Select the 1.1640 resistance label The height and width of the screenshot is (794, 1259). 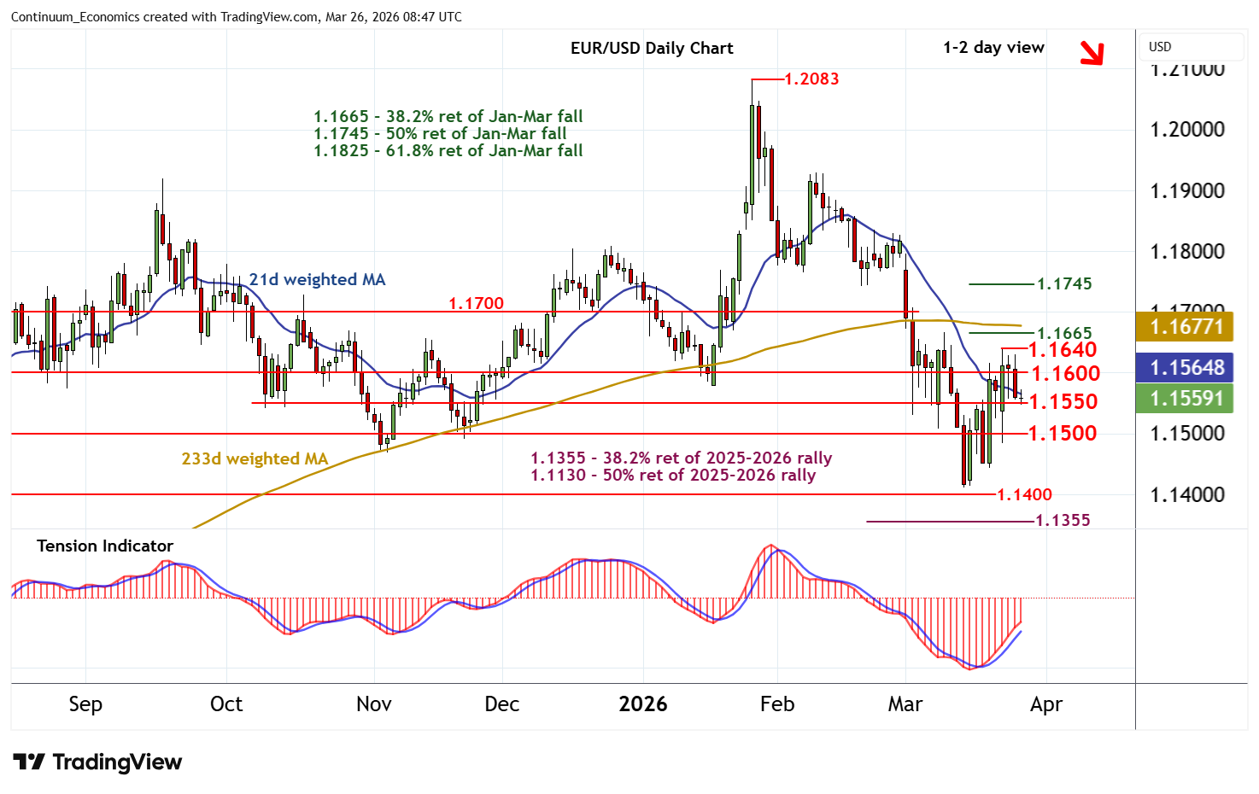[x=1063, y=350]
